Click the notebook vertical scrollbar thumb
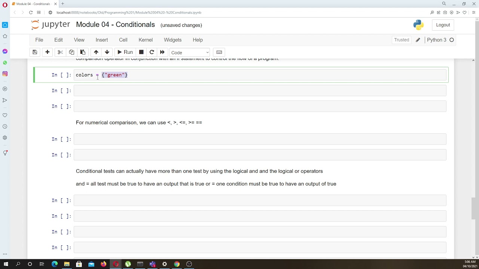Viewport: 479px width, 269px height. 473,208
